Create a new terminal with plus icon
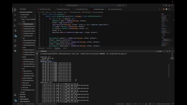Viewport: 187px width, 105px height. click(163, 51)
